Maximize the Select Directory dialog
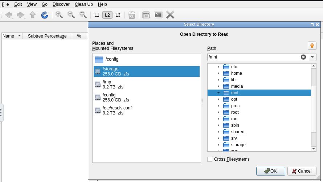The width and height of the screenshot is (323, 182). pos(312,25)
